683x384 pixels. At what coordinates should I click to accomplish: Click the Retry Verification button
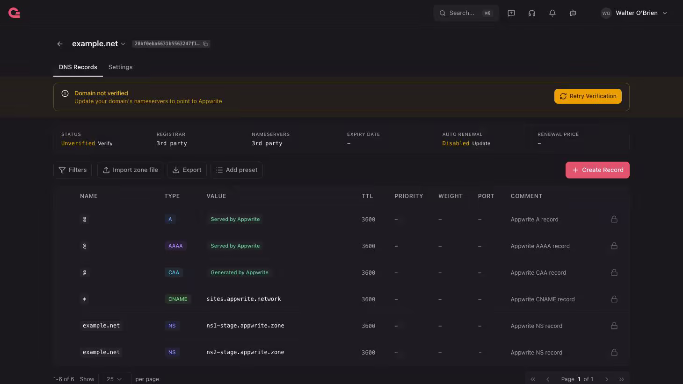[x=588, y=96]
